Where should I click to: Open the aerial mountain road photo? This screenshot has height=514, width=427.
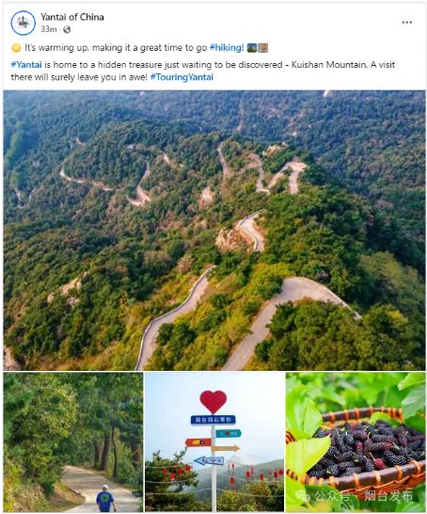(214, 230)
